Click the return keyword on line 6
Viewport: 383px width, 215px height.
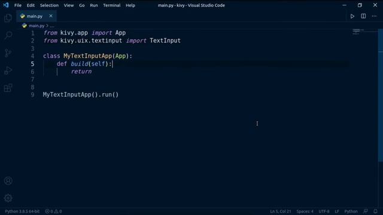[x=81, y=72]
